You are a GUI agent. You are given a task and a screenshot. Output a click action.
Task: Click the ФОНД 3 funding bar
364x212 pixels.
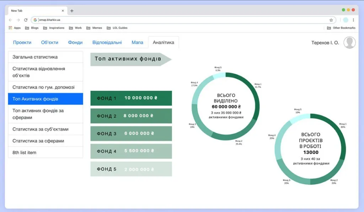coord(131,134)
